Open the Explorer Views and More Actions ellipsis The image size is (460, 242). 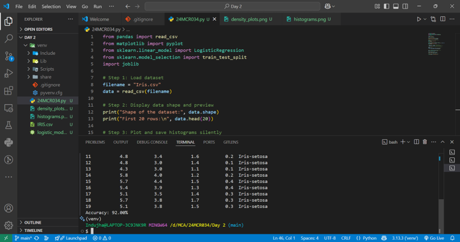tap(70, 19)
